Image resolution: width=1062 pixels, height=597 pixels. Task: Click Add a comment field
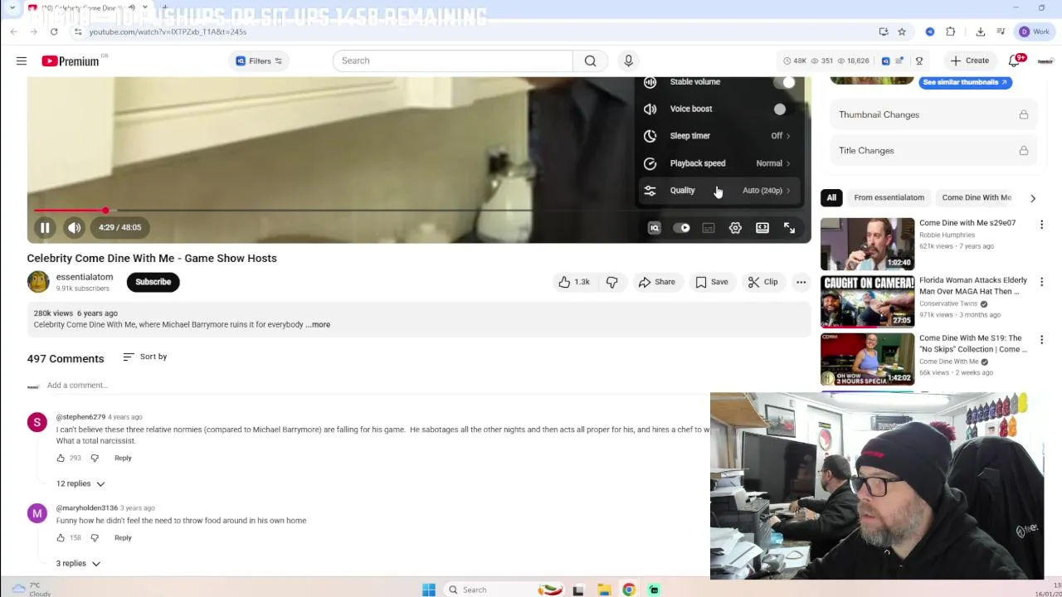point(77,385)
